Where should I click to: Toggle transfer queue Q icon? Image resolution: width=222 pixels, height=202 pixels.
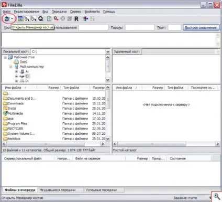coord(40,19)
